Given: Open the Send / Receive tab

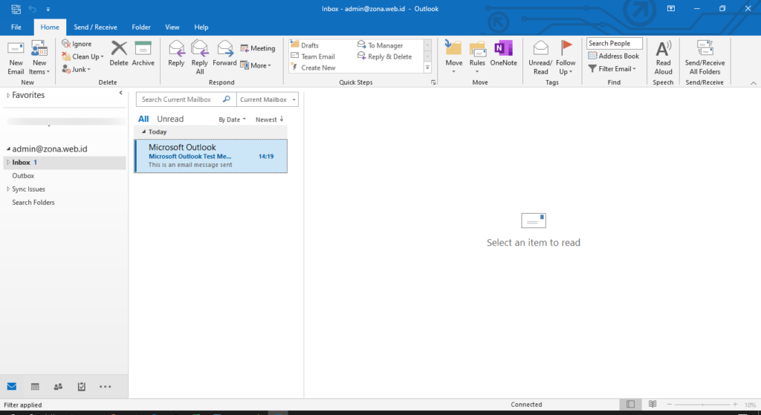Looking at the screenshot, I should [95, 27].
